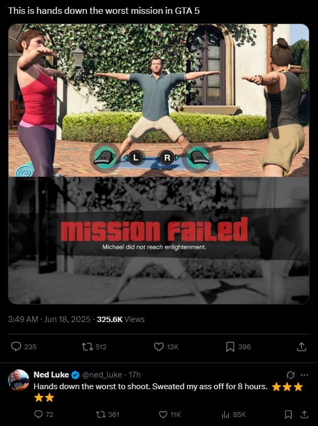Screen dimensions: 318x426
Task: Click the Grok icon on Ned Luke's reply
Action: click(290, 375)
